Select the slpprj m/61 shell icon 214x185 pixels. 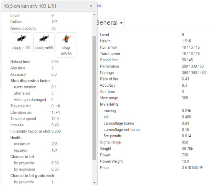pos(21,42)
